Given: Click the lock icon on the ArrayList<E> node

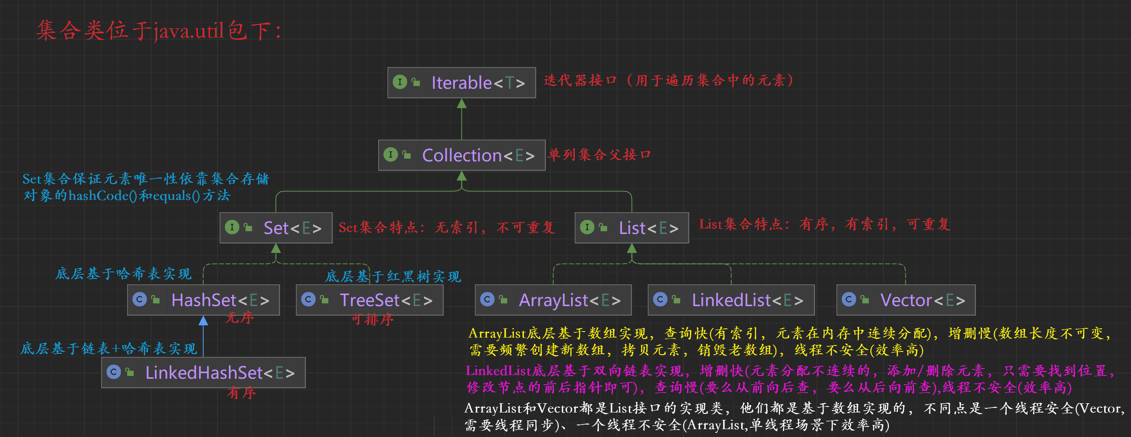Looking at the screenshot, I should 503,299.
